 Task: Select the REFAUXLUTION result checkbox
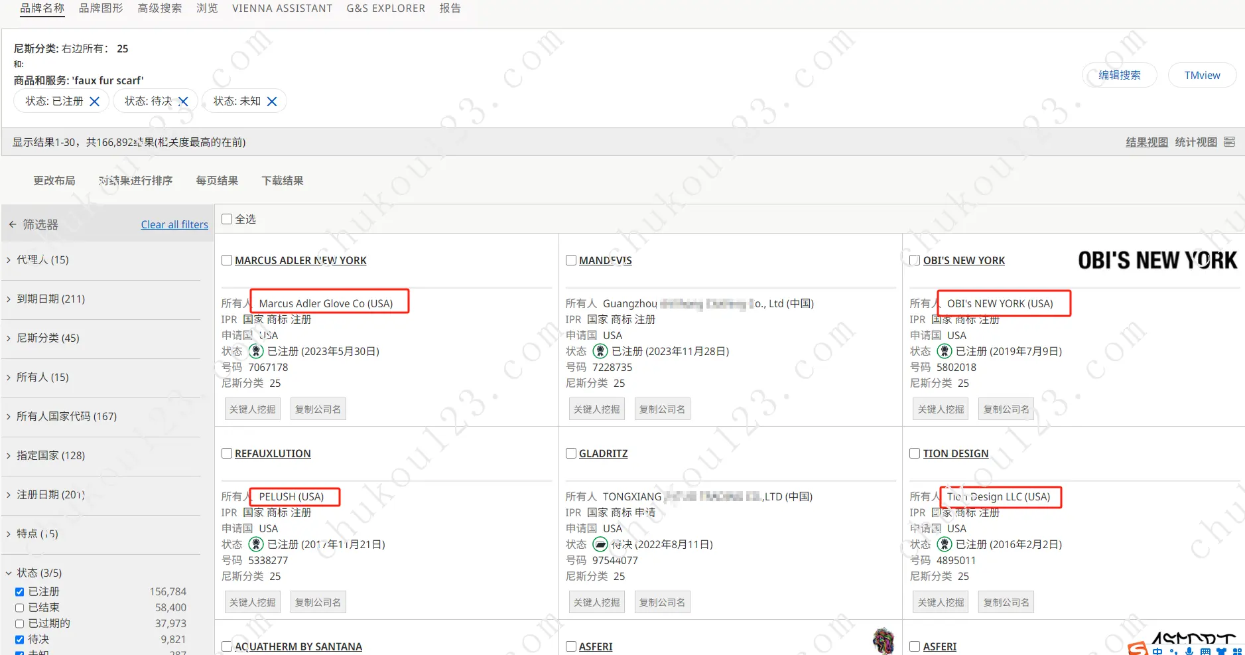(x=227, y=453)
